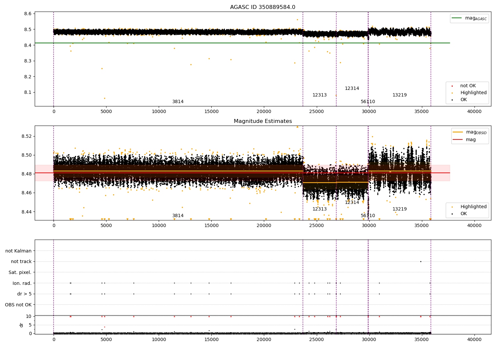Click the 8.46 y-axis tick
Viewport: 496px width, 347px height.
pyautogui.click(x=27, y=193)
